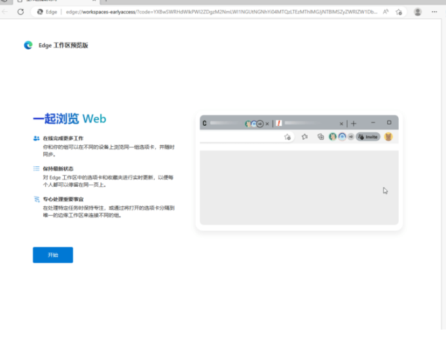Click the Edge site identity badge in address bar
The height and width of the screenshot is (342, 446).
[47, 12]
